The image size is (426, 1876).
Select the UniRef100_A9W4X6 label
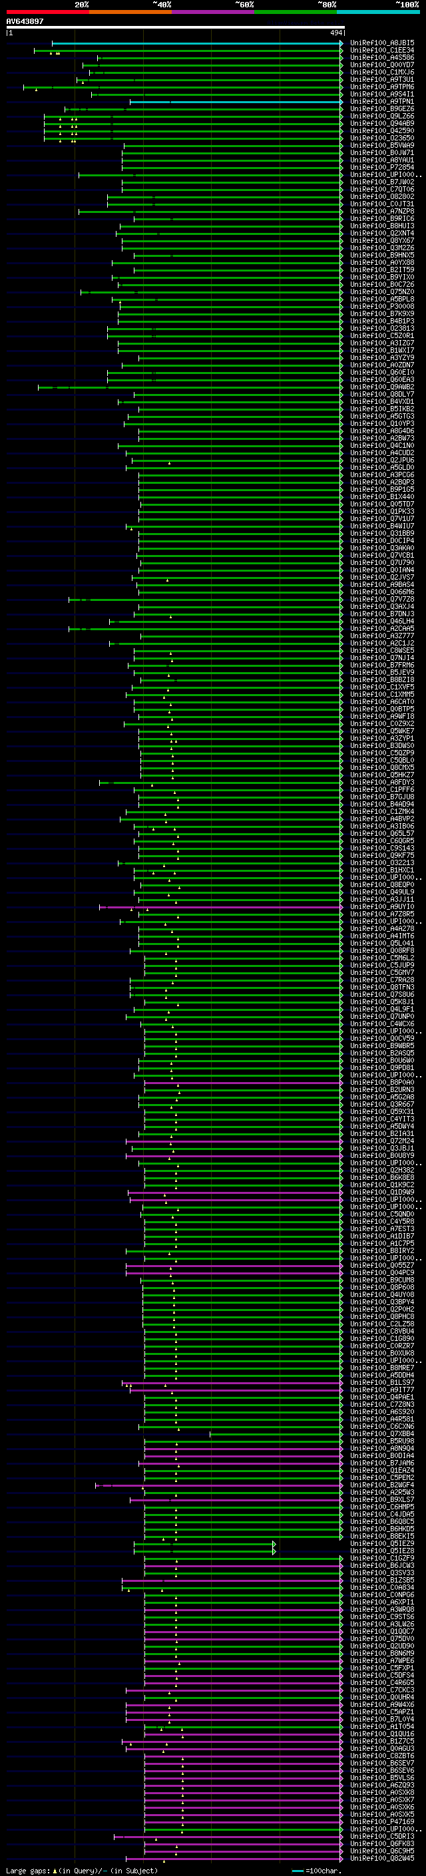382,1705
